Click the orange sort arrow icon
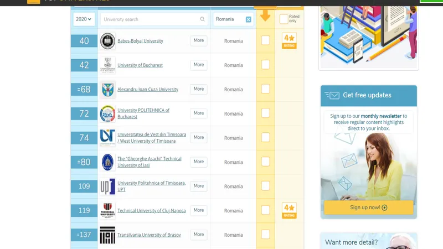This screenshot has width=443, height=249. pyautogui.click(x=265, y=15)
